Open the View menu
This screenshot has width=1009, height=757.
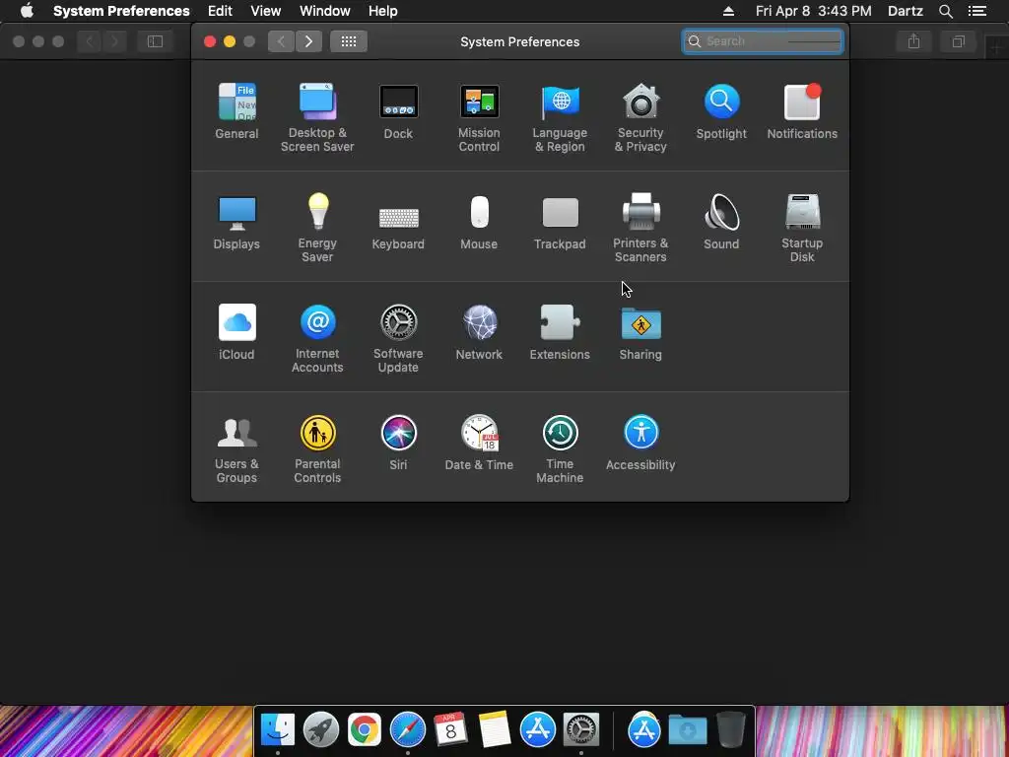[266, 11]
